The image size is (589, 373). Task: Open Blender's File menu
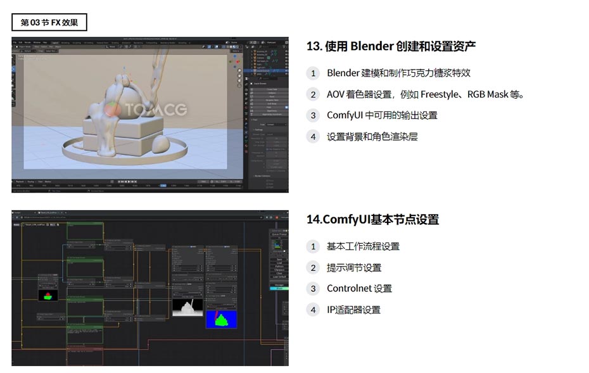(15, 42)
